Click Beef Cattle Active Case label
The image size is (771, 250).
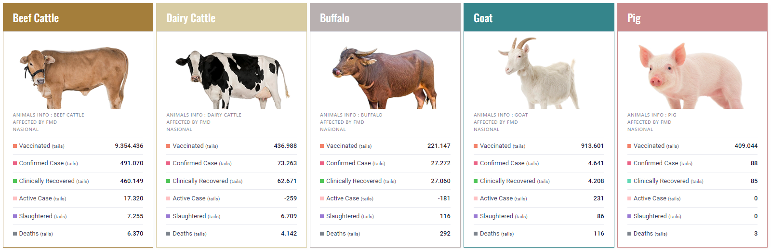pos(36,198)
